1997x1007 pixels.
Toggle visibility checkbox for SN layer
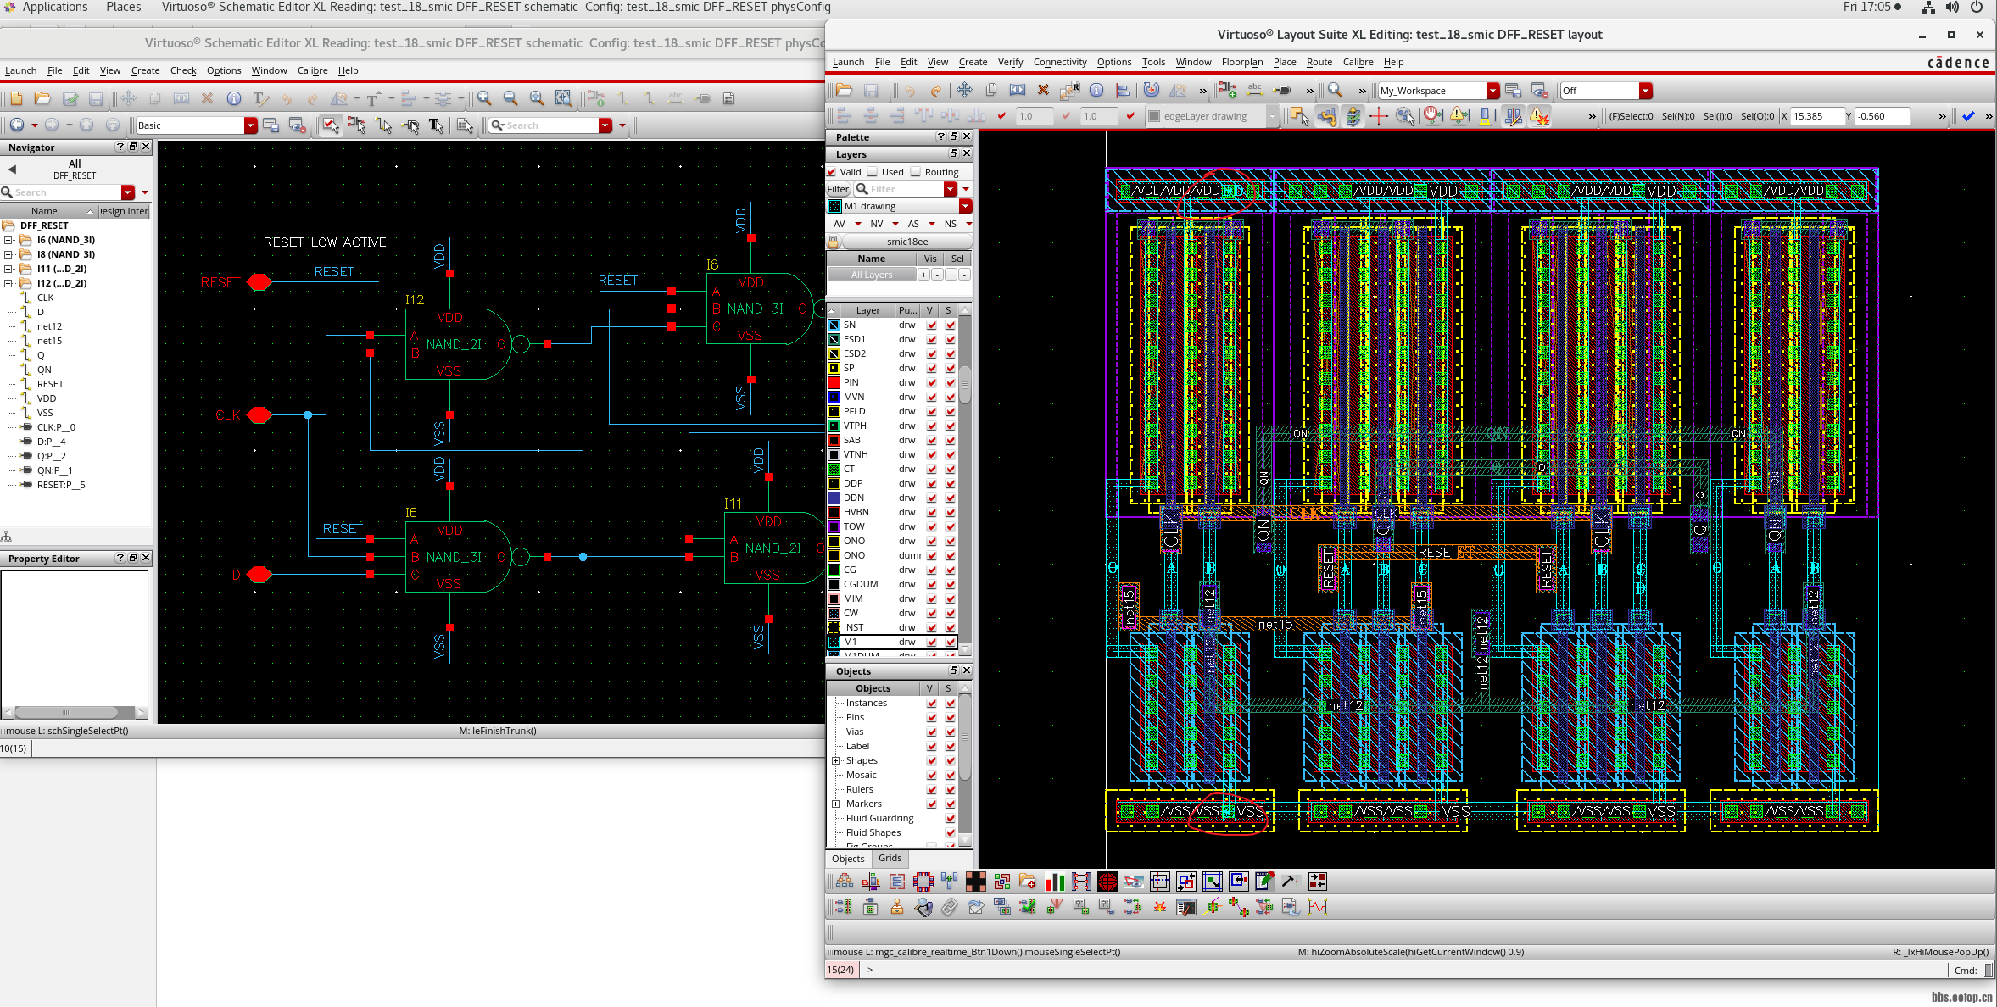(932, 325)
